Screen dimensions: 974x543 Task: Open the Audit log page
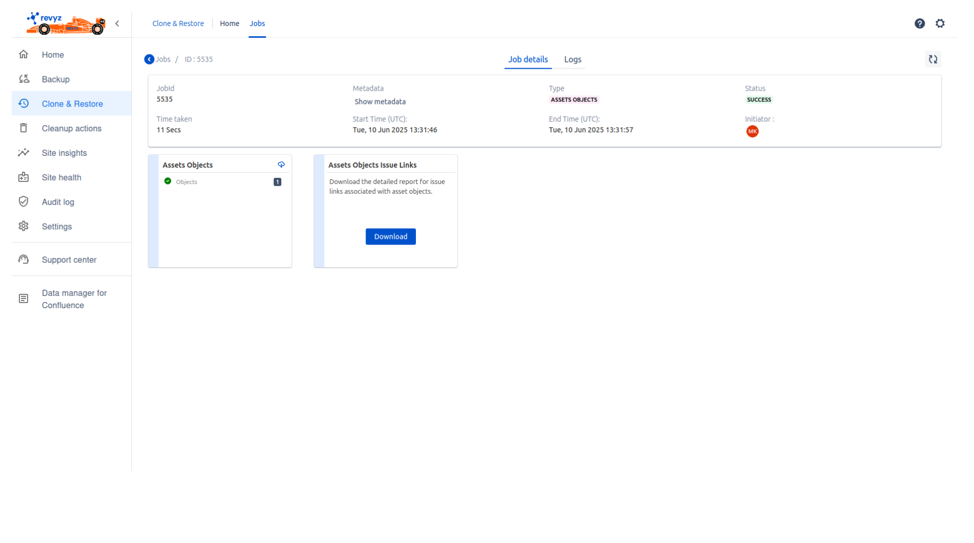[58, 202]
